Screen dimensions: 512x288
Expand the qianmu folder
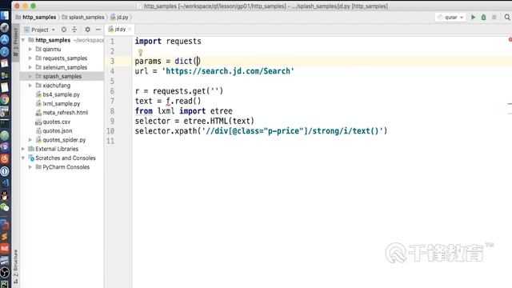pos(30,50)
